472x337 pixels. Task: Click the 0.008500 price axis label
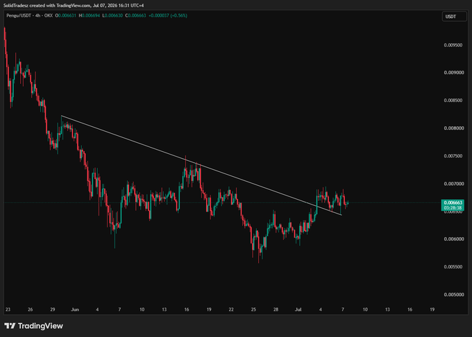(x=453, y=101)
